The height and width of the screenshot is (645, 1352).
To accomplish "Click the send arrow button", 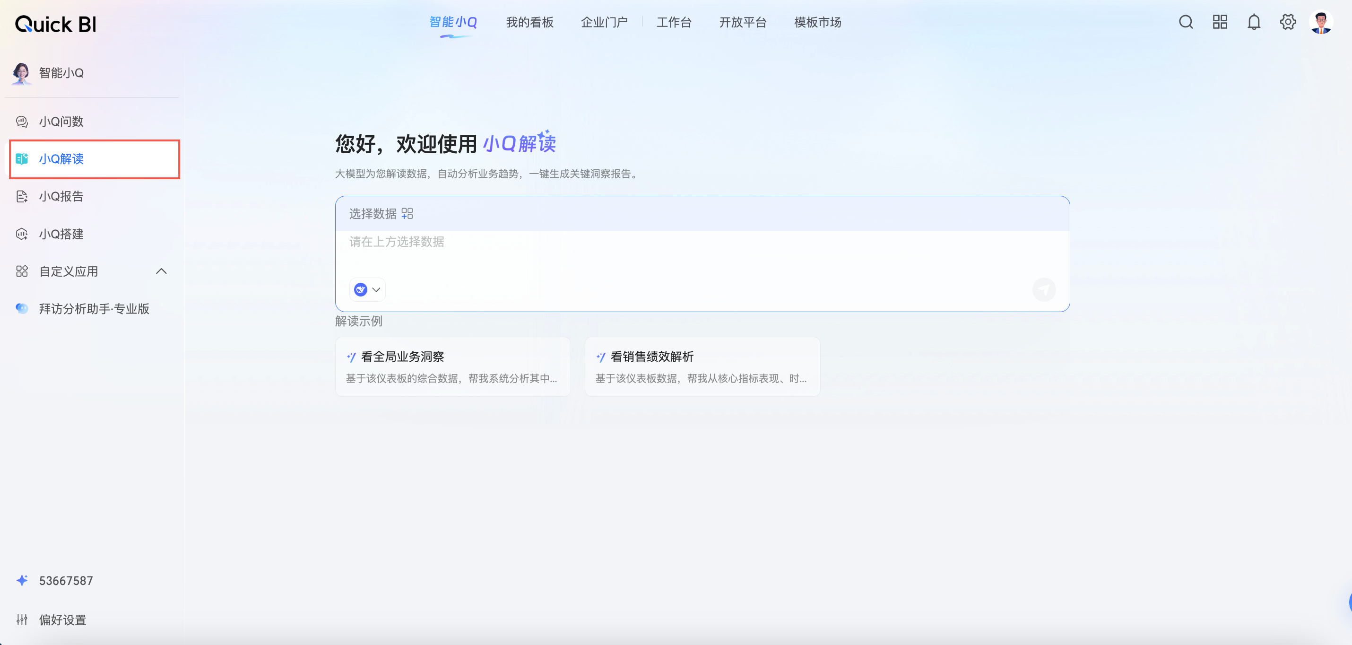I will pyautogui.click(x=1044, y=290).
